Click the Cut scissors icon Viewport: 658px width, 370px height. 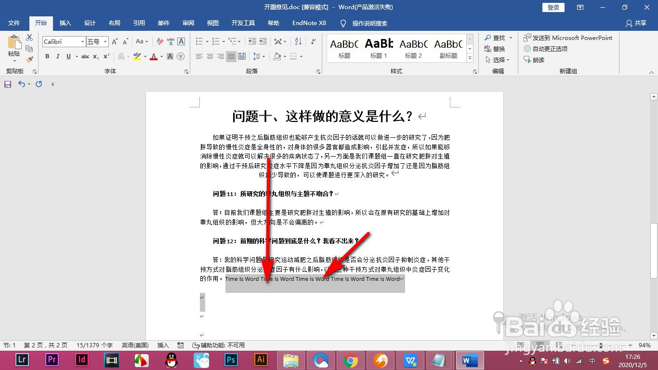click(x=29, y=38)
